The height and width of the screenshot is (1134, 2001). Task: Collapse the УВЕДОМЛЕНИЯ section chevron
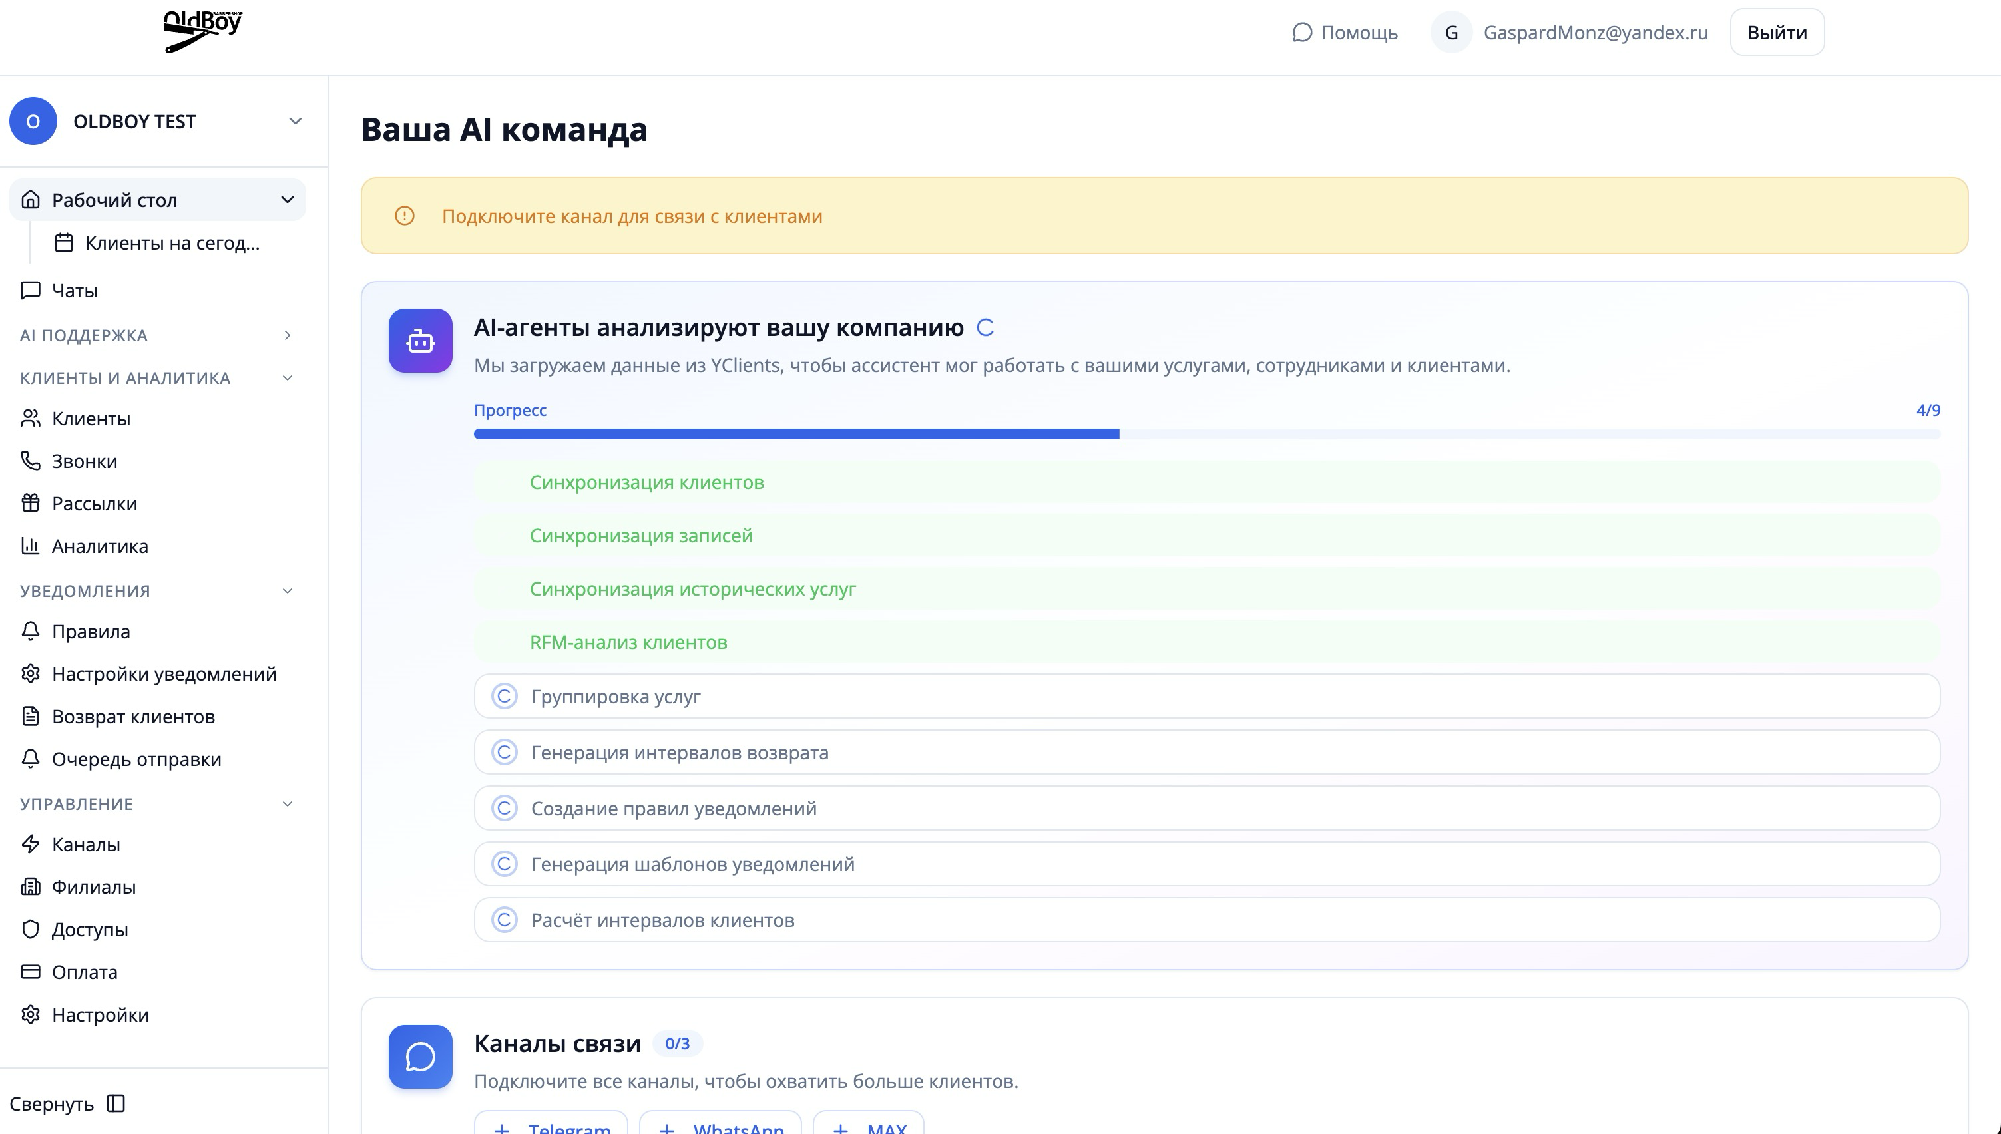click(288, 591)
